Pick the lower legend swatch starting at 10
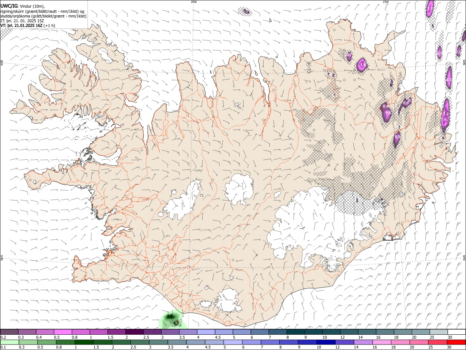The image size is (466, 350). tap(326, 342)
